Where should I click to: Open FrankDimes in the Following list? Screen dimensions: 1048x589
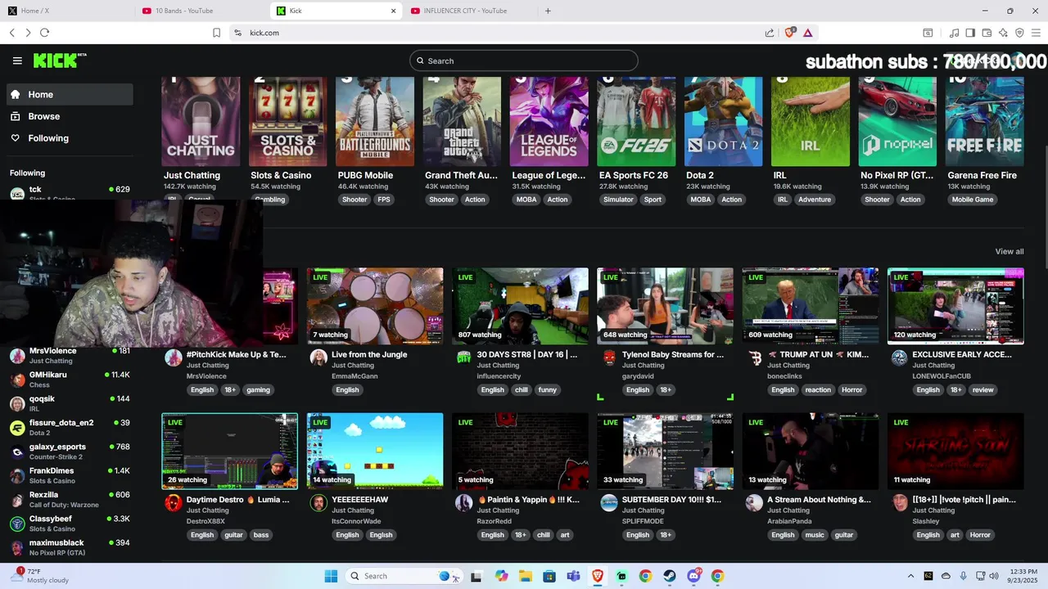point(70,475)
